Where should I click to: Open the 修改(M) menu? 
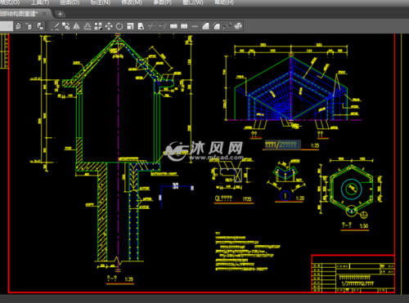click(132, 2)
